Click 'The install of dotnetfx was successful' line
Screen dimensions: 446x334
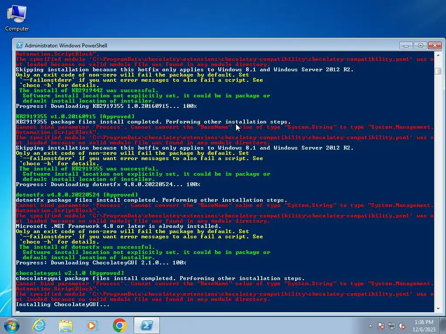click(87, 247)
